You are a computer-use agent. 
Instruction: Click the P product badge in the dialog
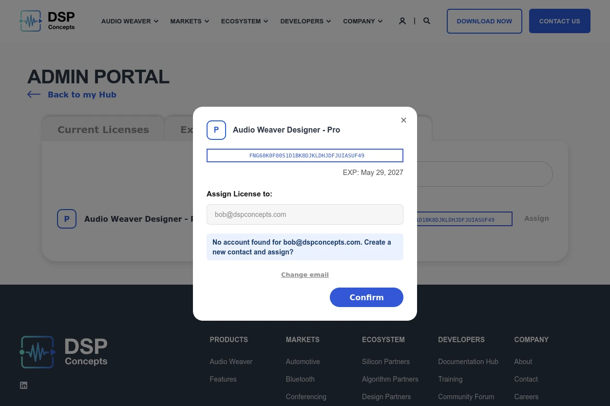216,130
